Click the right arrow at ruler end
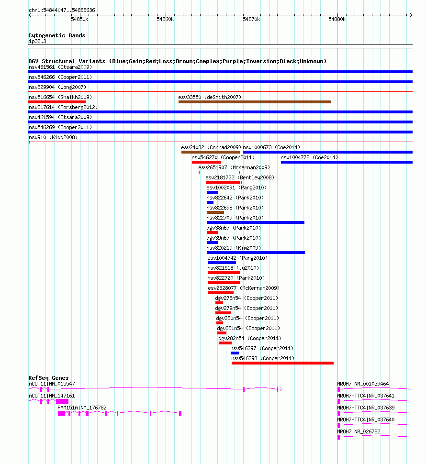This screenshot has height=464, width=426. pos(411,15)
